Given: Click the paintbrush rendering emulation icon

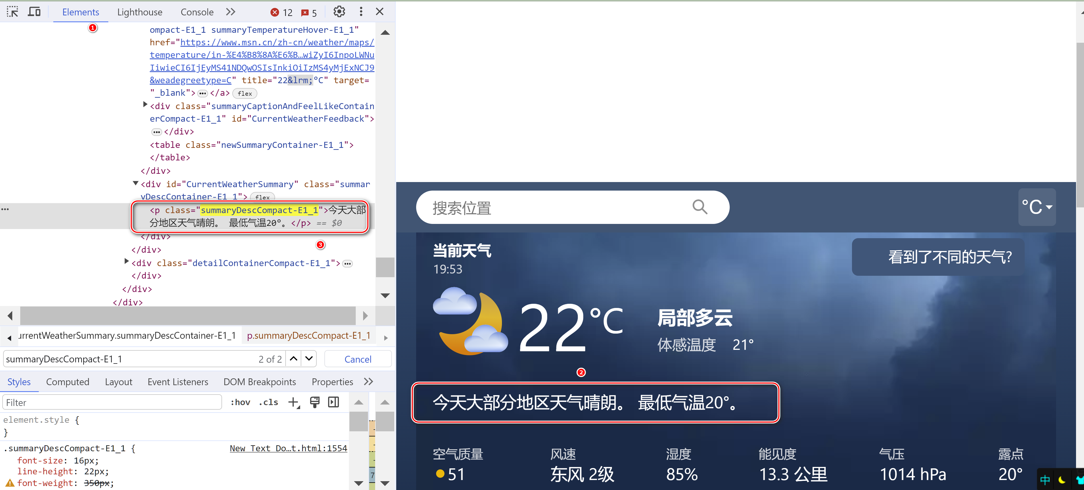Looking at the screenshot, I should (314, 403).
